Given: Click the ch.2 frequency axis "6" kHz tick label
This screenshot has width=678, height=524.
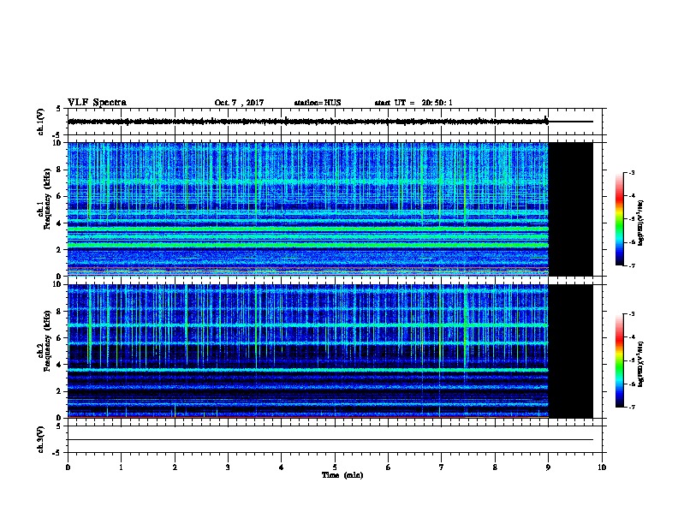Looking at the screenshot, I should point(59,338).
